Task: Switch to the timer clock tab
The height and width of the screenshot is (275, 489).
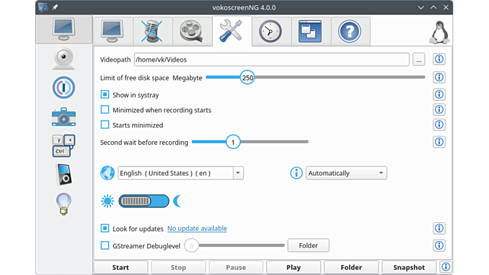Action: click(271, 31)
